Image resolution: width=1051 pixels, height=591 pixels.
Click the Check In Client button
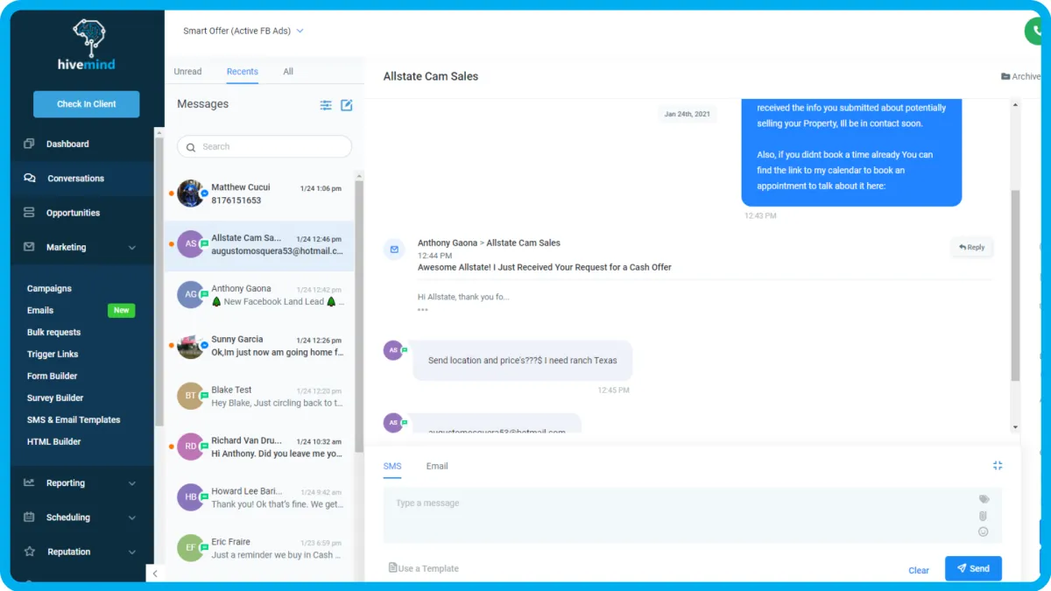(x=87, y=104)
